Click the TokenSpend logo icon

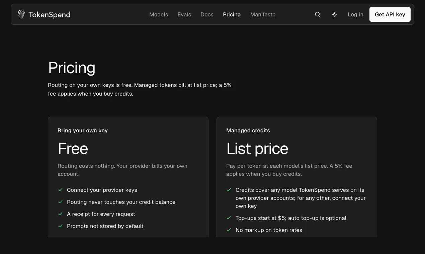[21, 14]
